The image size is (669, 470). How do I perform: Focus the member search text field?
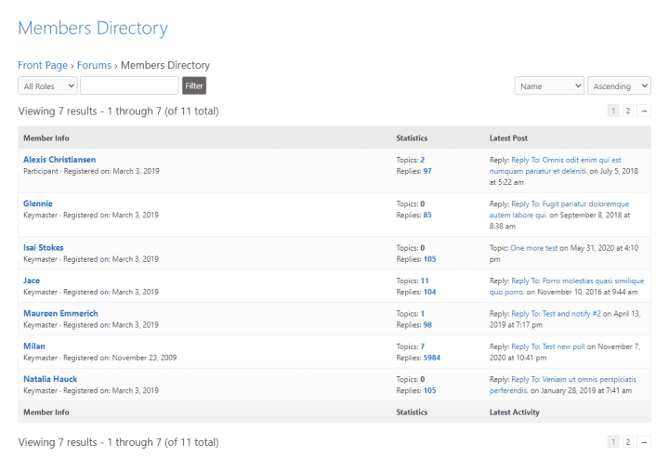(129, 85)
